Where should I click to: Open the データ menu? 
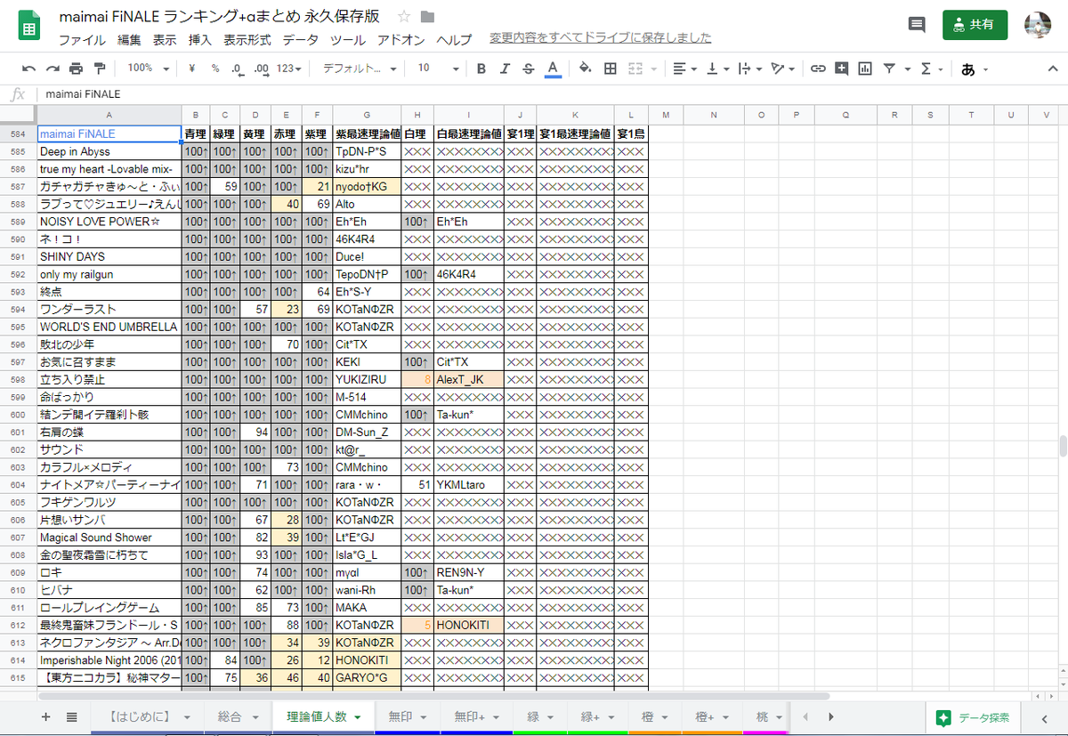(301, 39)
